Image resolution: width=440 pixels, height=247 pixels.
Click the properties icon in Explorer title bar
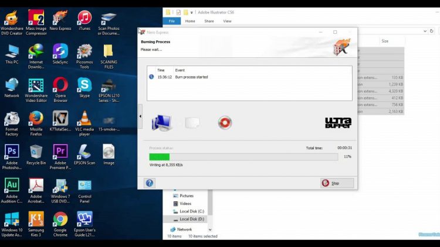(x=178, y=12)
